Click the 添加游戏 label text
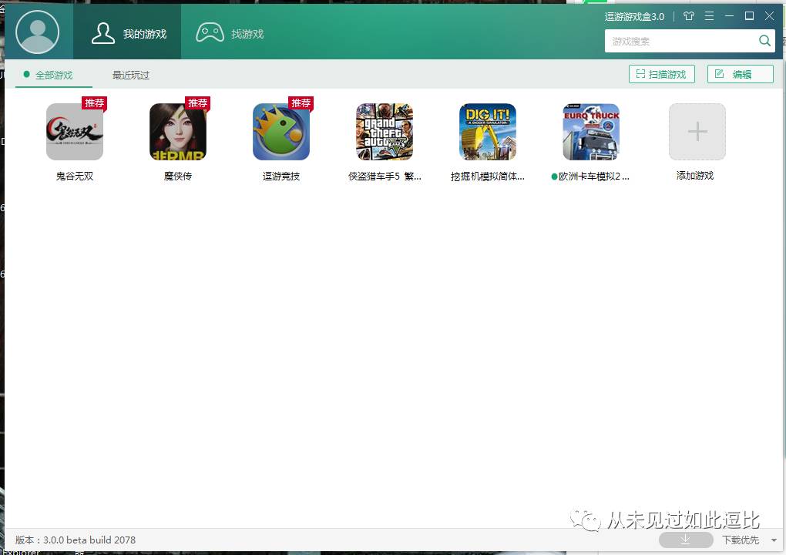 click(x=695, y=176)
